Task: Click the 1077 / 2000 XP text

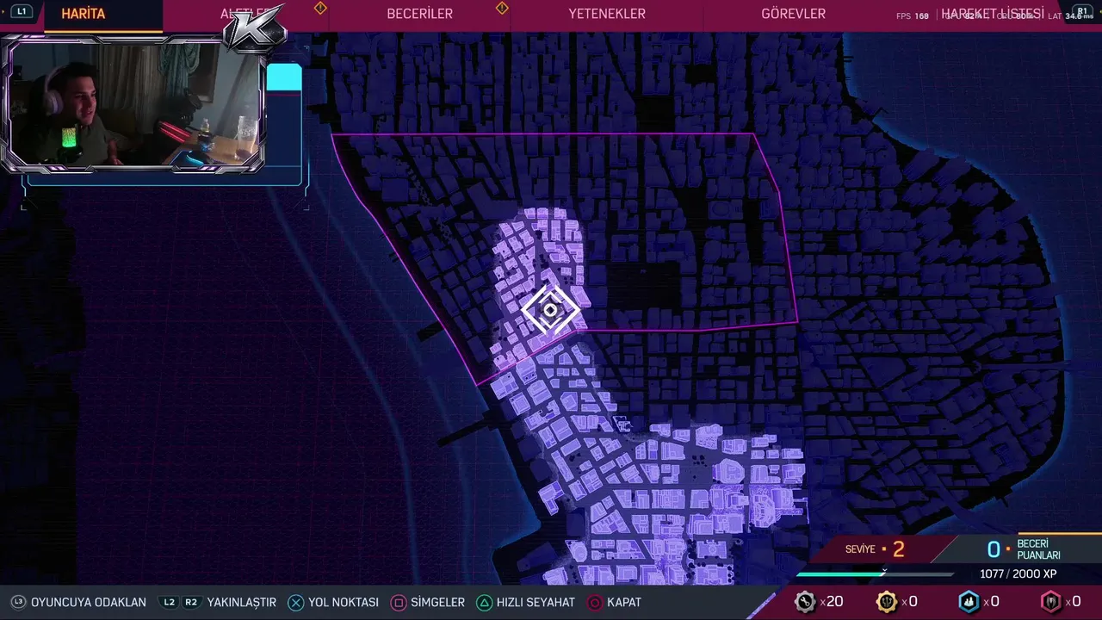Action: (1018, 574)
